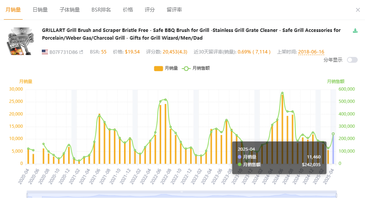This screenshot has height=202, width=365.
Task: Click the 2022-07 peak sales bar
Action: click(165, 134)
